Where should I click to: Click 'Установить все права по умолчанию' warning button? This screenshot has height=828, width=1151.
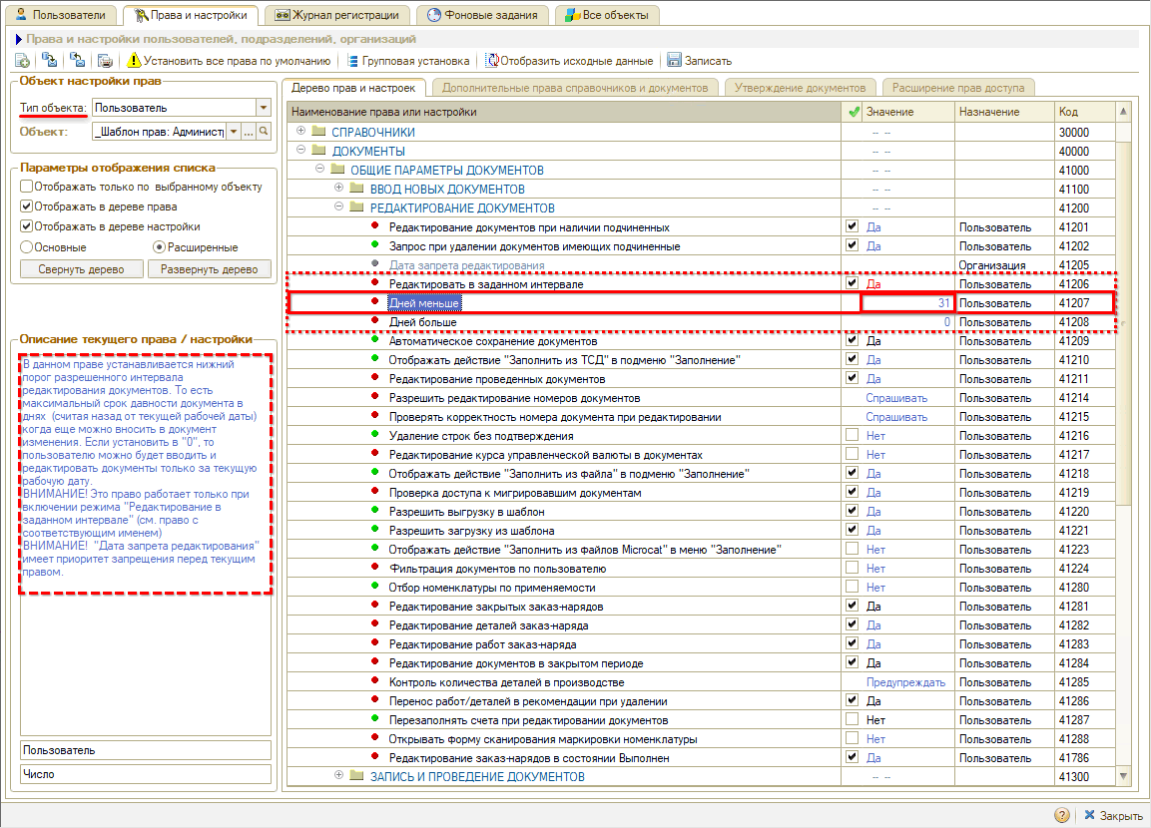(x=230, y=61)
